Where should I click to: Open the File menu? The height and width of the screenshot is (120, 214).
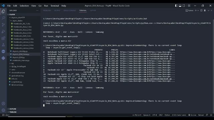click(x=9, y=6)
